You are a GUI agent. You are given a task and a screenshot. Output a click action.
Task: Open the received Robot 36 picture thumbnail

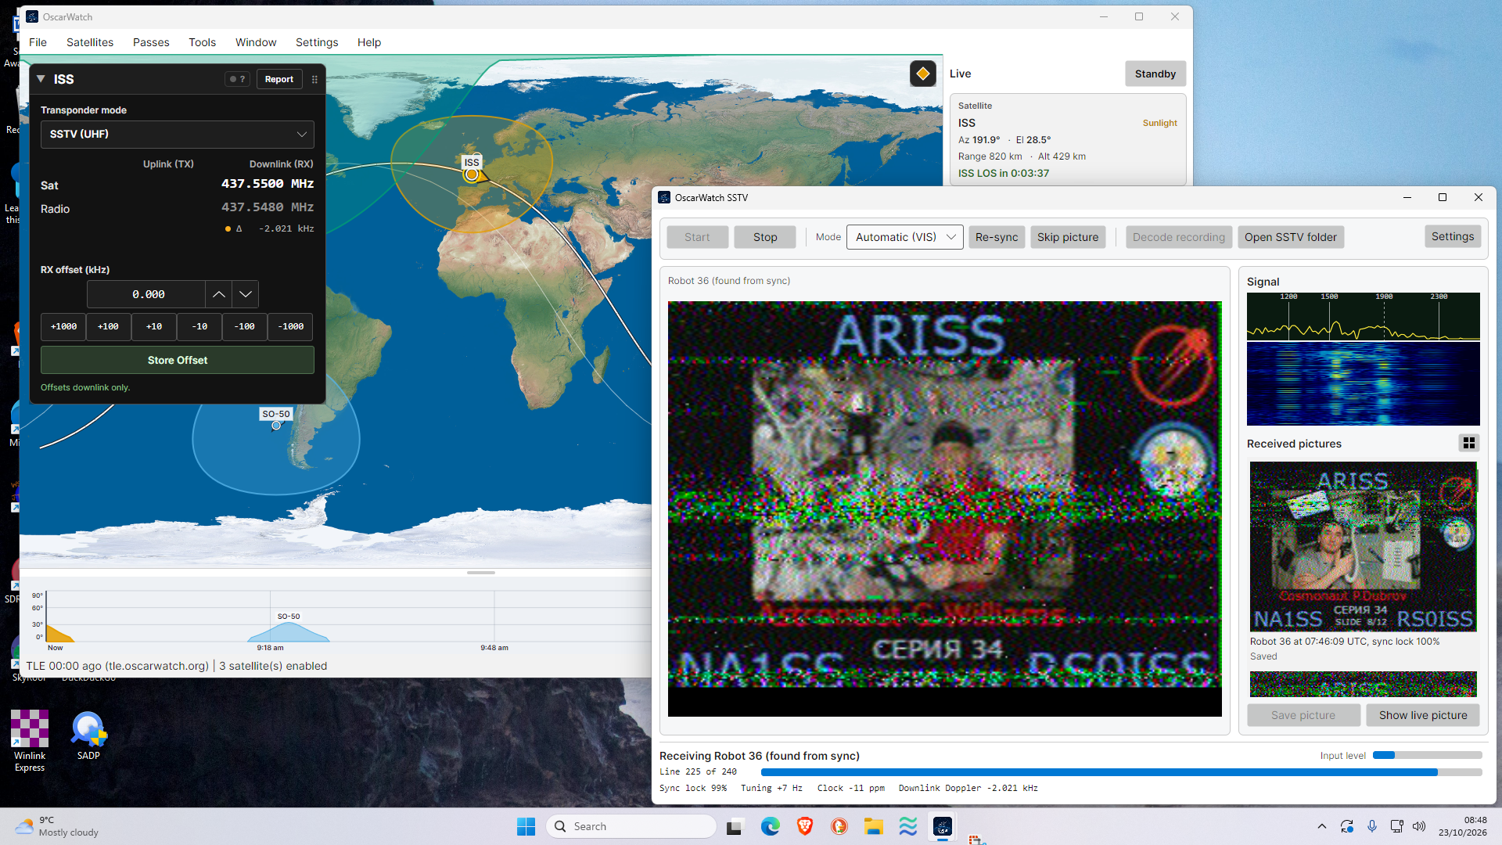click(x=1363, y=546)
